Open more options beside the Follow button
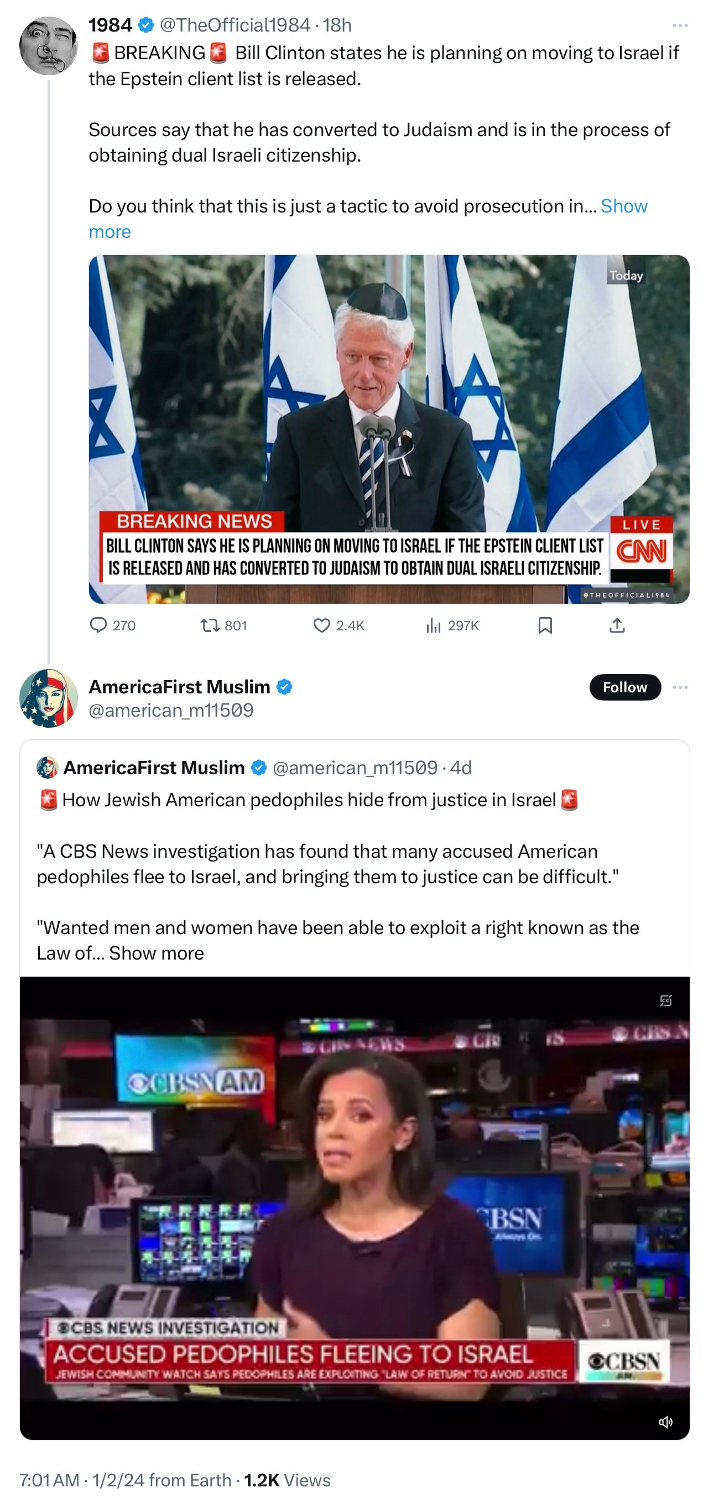This screenshot has width=724, height=1503. (680, 687)
